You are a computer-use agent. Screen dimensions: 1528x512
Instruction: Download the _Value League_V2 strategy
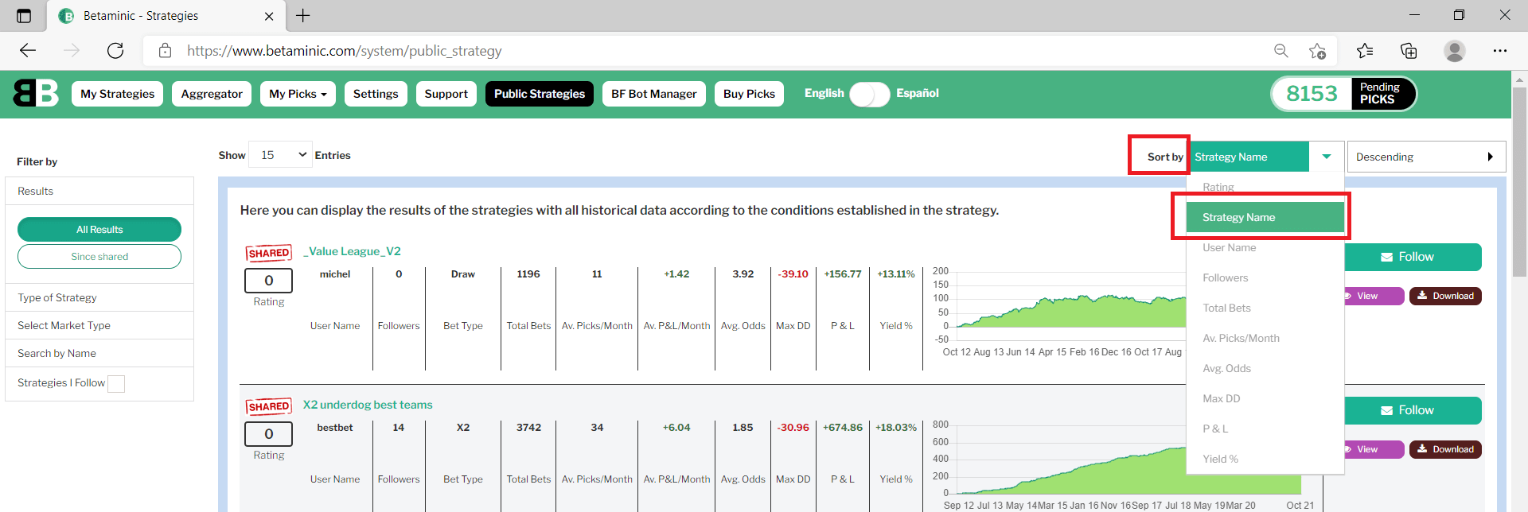[1445, 296]
